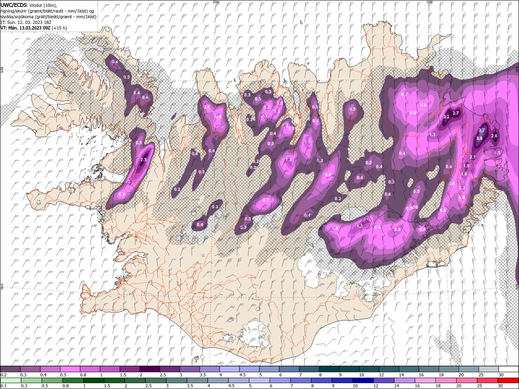Viewport: 519px width, 389px height.
Task: Click the '0.4' label under the snow scale
Action: [43, 375]
